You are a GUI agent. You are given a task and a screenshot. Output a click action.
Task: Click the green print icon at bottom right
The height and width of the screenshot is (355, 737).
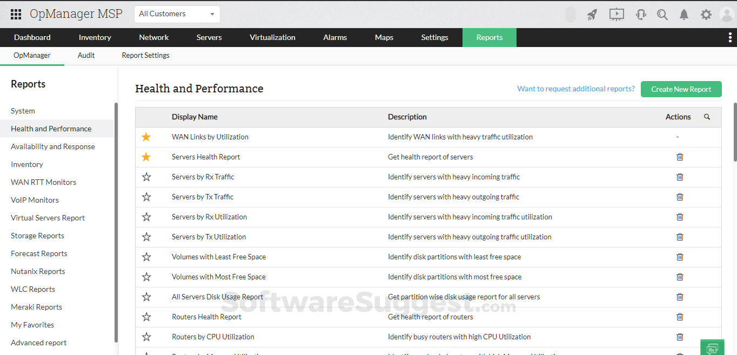(x=712, y=347)
